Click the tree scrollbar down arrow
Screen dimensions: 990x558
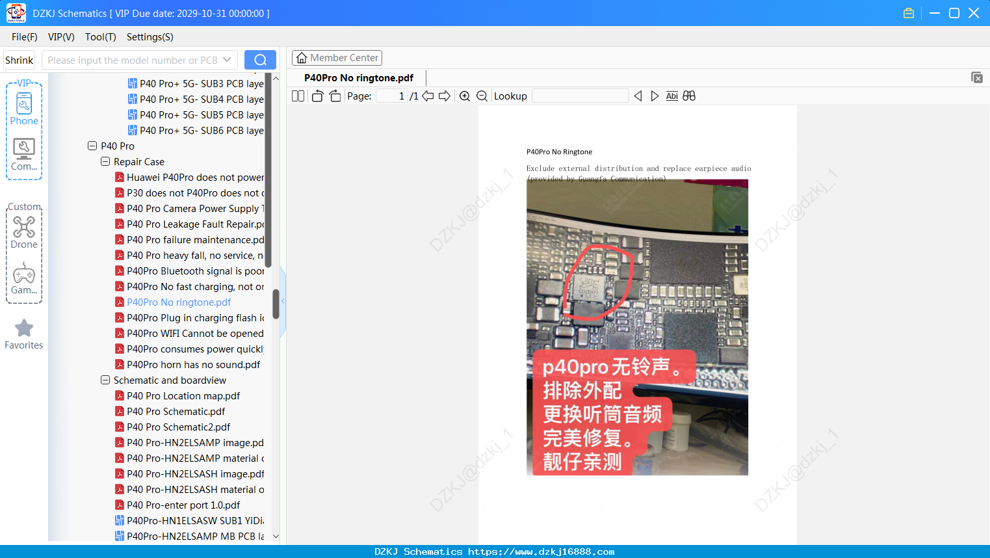(276, 537)
